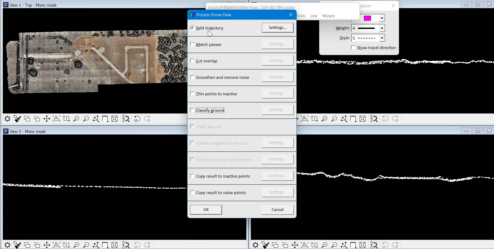Image resolution: width=494 pixels, height=249 pixels.
Task: Enable the Match passes checkbox
Action: coord(192,44)
